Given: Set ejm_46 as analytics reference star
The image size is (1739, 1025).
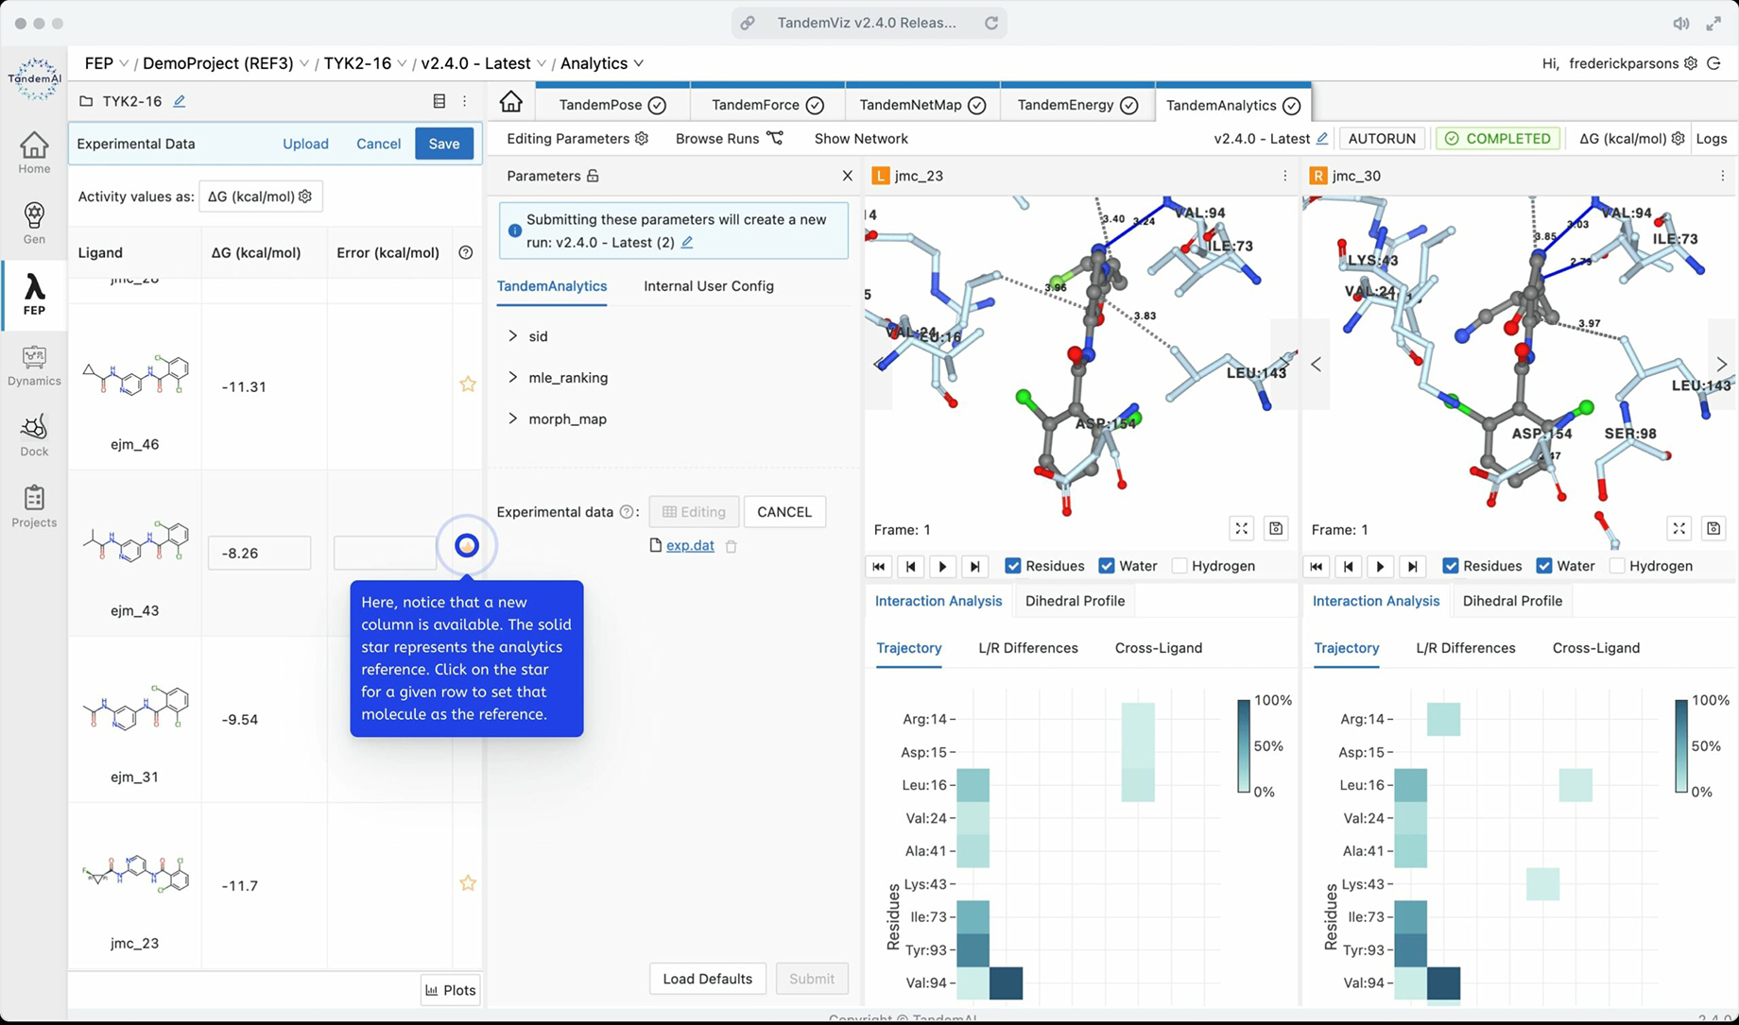Looking at the screenshot, I should click(468, 384).
